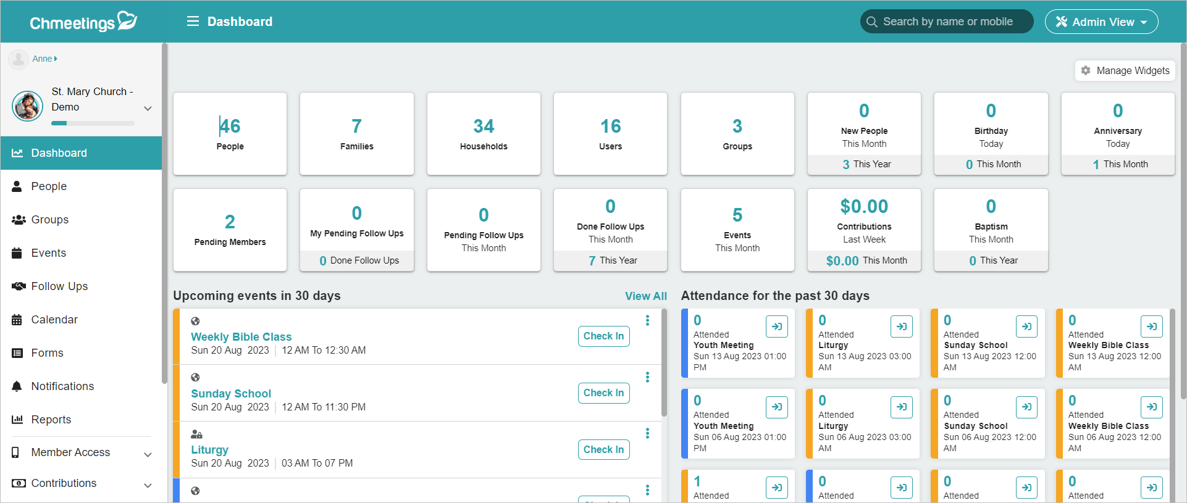Click the globe icon above Weekly Bible Class
Viewport: 1187px width, 503px height.
(x=195, y=321)
